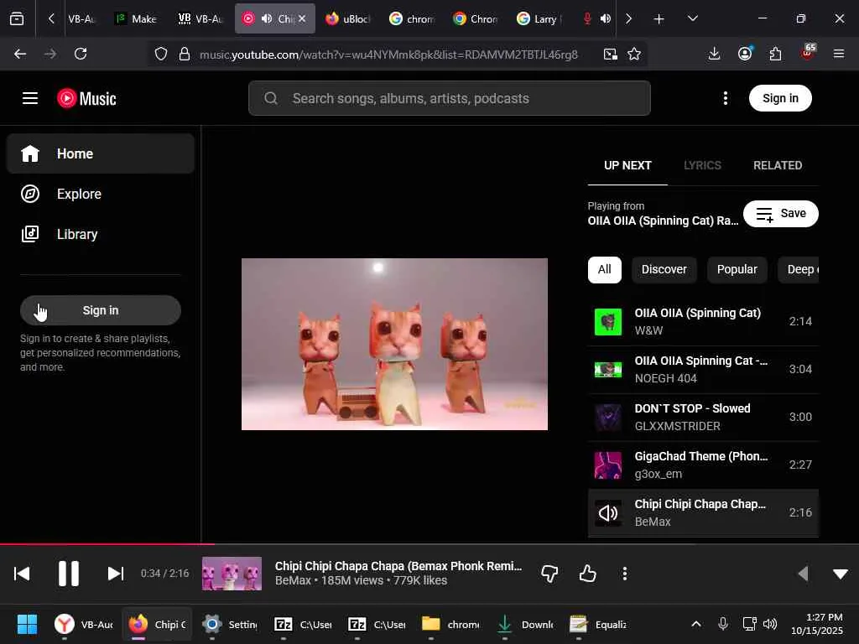Open the Windows Start menu

[x=27, y=624]
